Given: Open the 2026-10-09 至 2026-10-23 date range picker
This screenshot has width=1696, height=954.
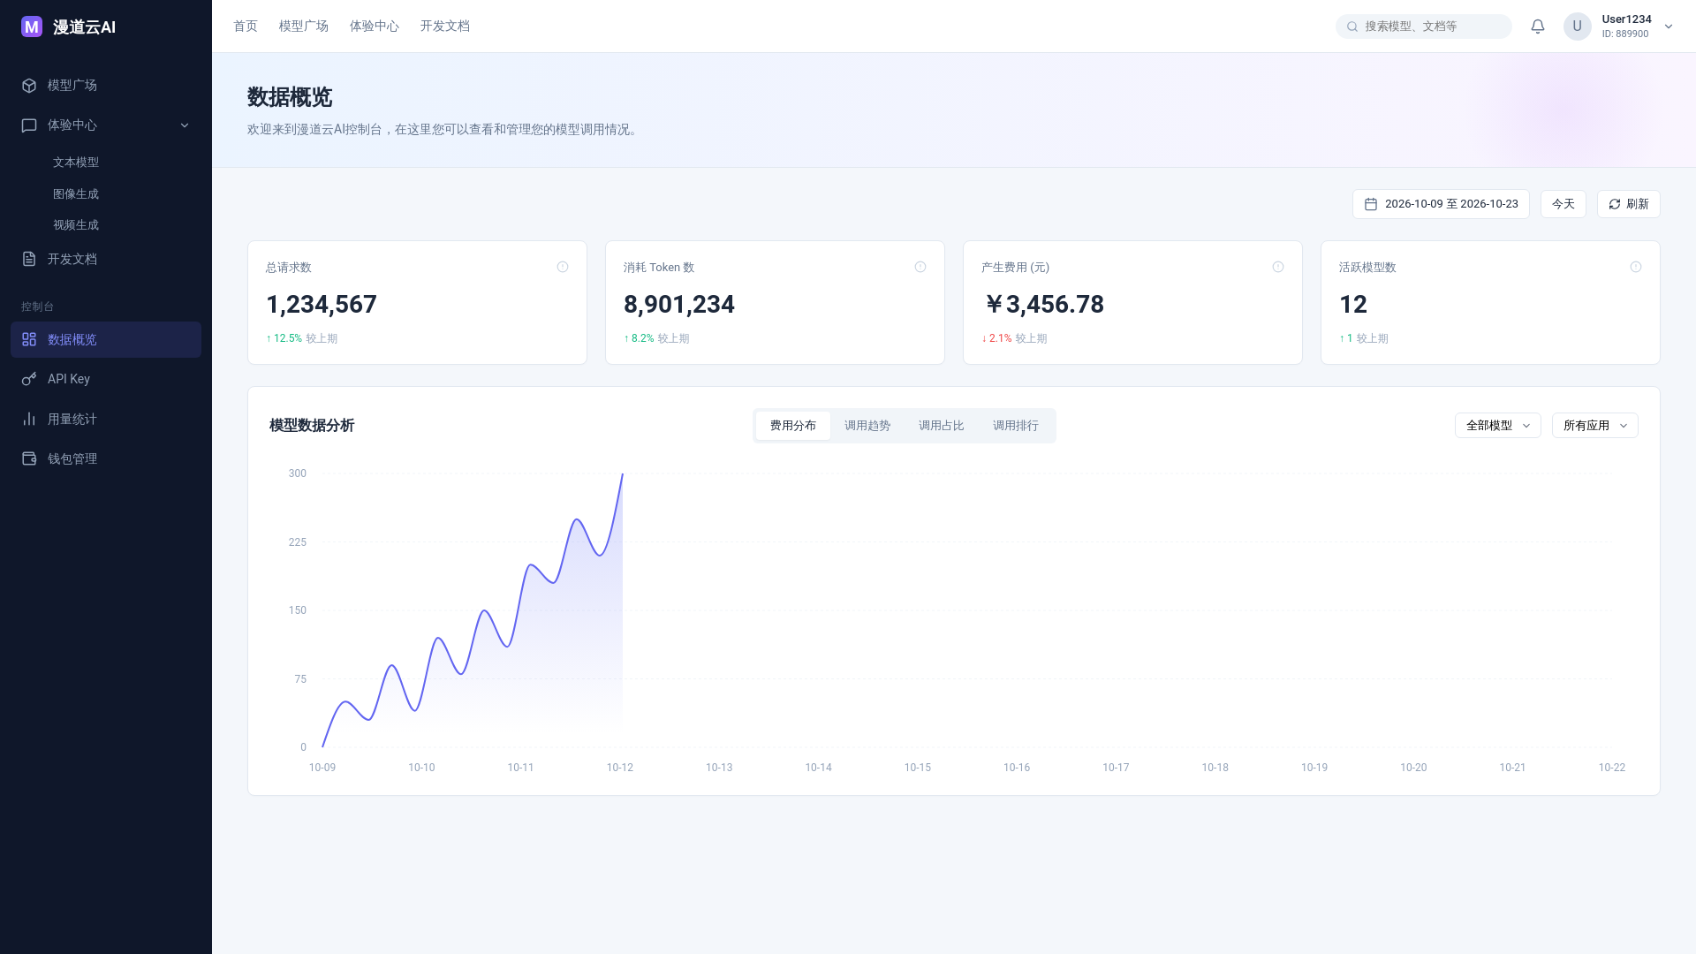Looking at the screenshot, I should 1441,204.
